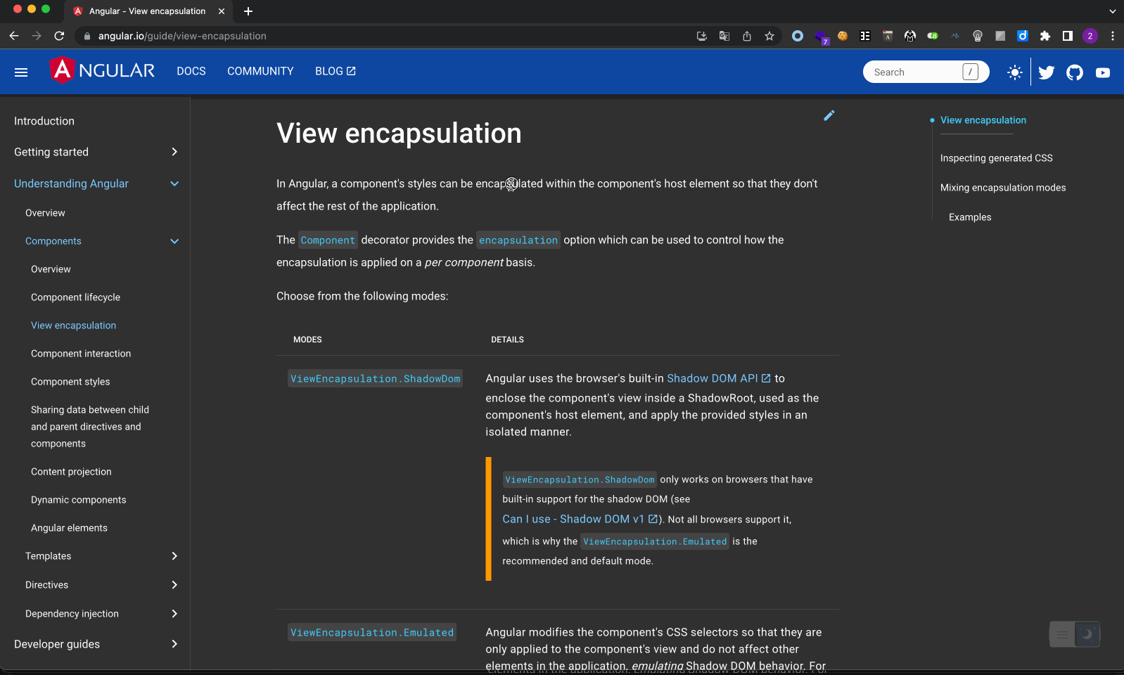
Task: Open the YouTube channel icon
Action: point(1102,72)
